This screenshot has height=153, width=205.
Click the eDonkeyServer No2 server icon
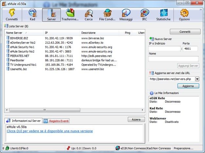[x=8, y=43]
